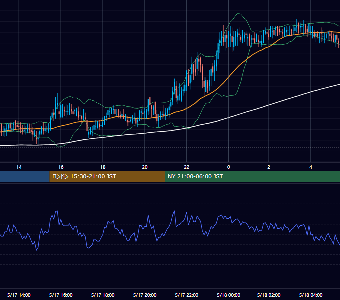Screen dimensions: 340x300
Task: Click the 5/17 18:00 date label
Action: point(103,295)
